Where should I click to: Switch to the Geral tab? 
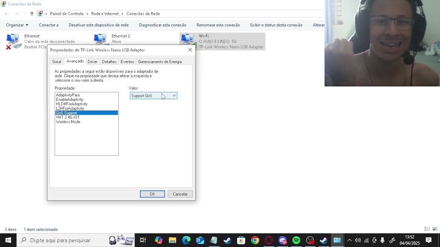(57, 62)
